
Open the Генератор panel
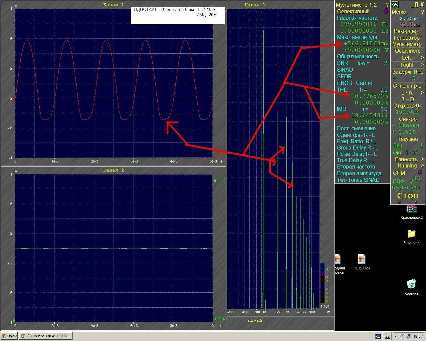click(x=407, y=38)
